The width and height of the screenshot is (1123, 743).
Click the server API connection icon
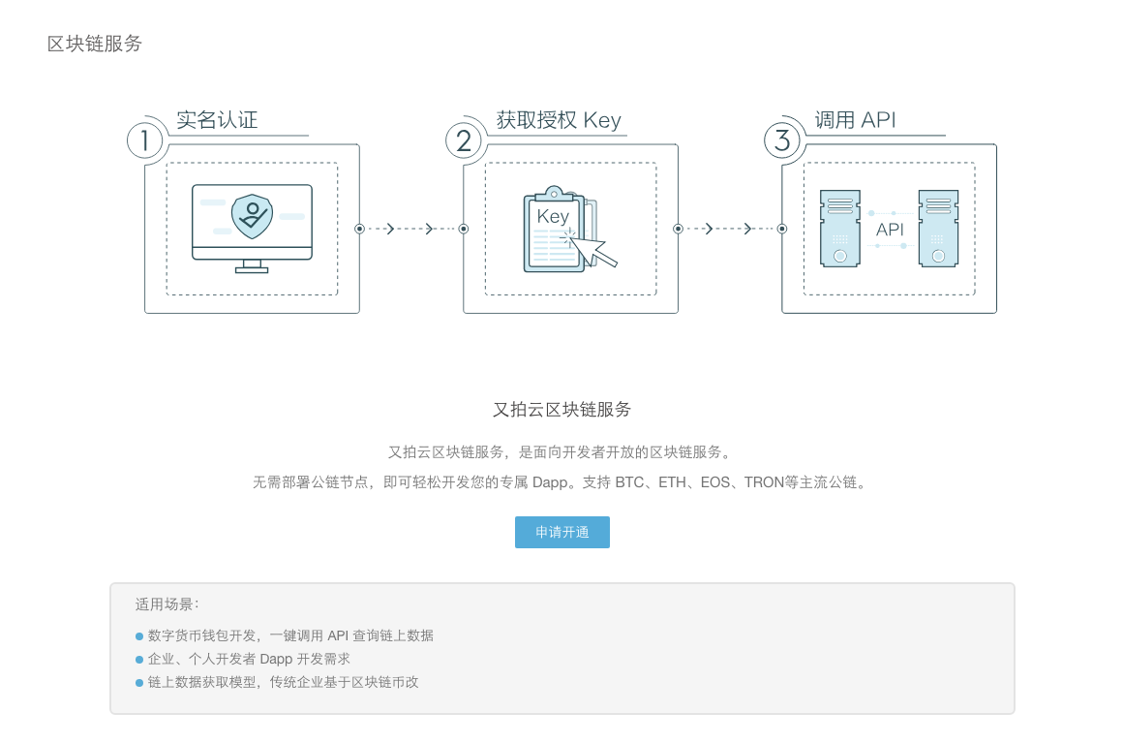pos(888,229)
